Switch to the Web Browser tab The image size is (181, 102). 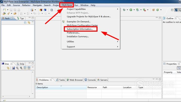coord(75,80)
